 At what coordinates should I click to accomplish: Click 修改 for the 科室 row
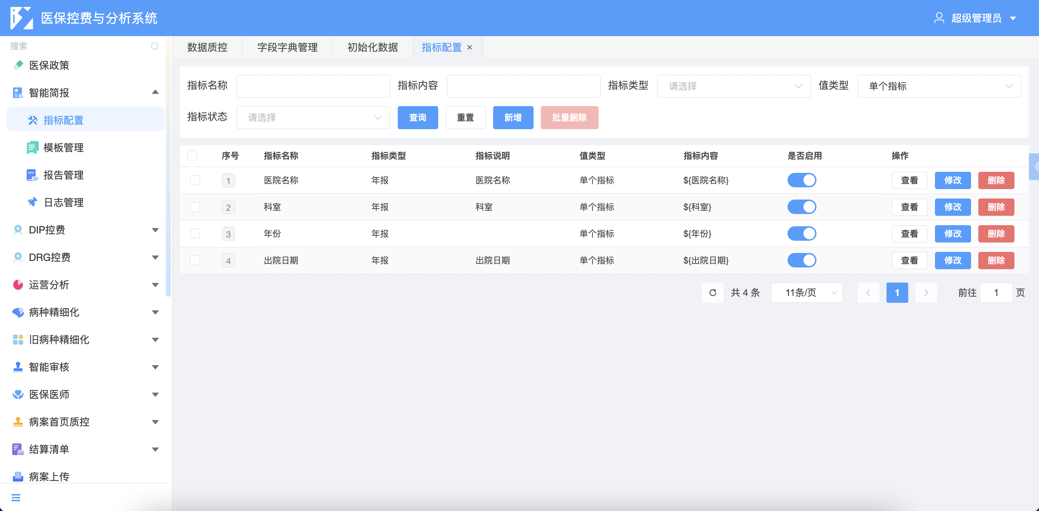point(953,207)
